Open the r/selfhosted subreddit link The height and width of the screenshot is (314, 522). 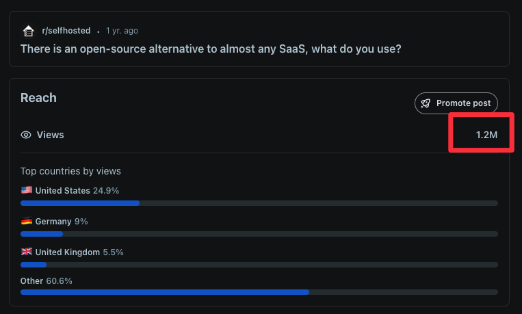click(66, 31)
